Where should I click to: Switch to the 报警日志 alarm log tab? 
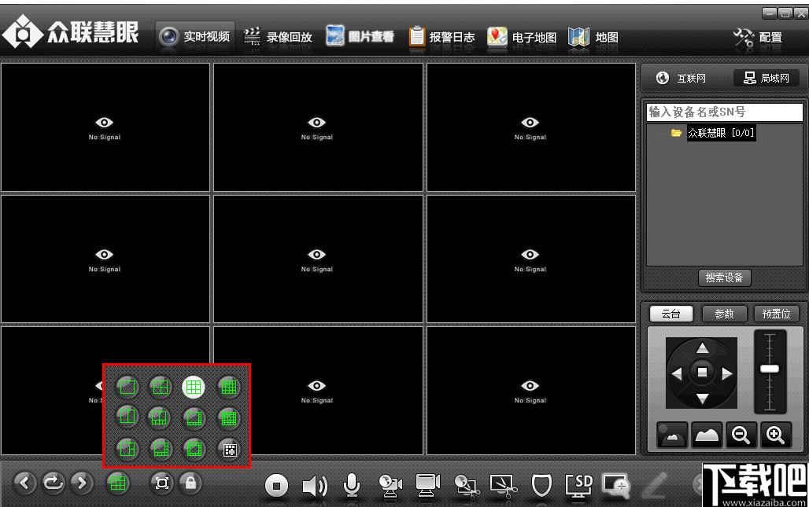click(x=441, y=37)
